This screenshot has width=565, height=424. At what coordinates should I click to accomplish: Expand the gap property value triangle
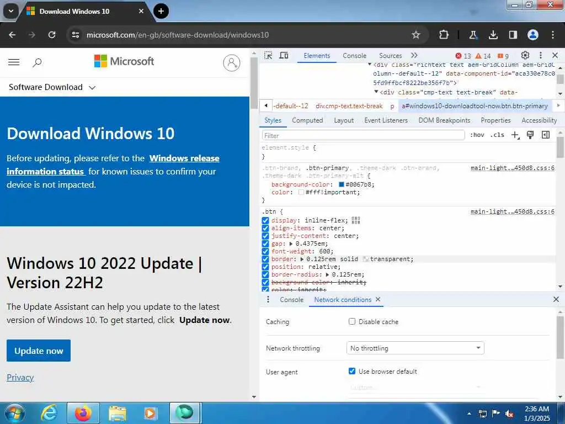click(291, 243)
